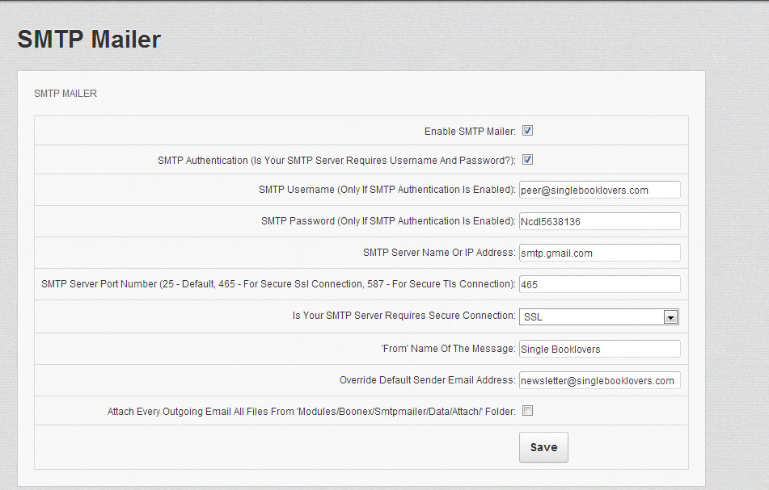
Task: Click the SMTP Server Port Number field
Action: click(599, 284)
